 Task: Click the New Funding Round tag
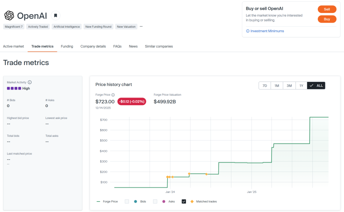[99, 27]
